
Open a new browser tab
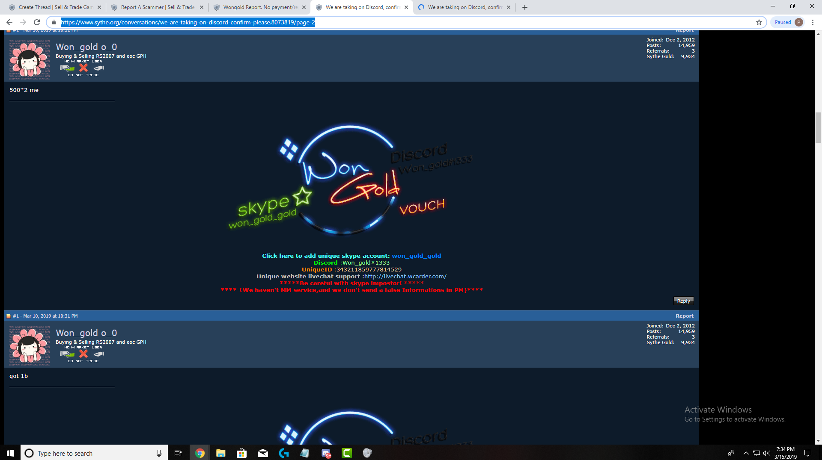pos(525,7)
